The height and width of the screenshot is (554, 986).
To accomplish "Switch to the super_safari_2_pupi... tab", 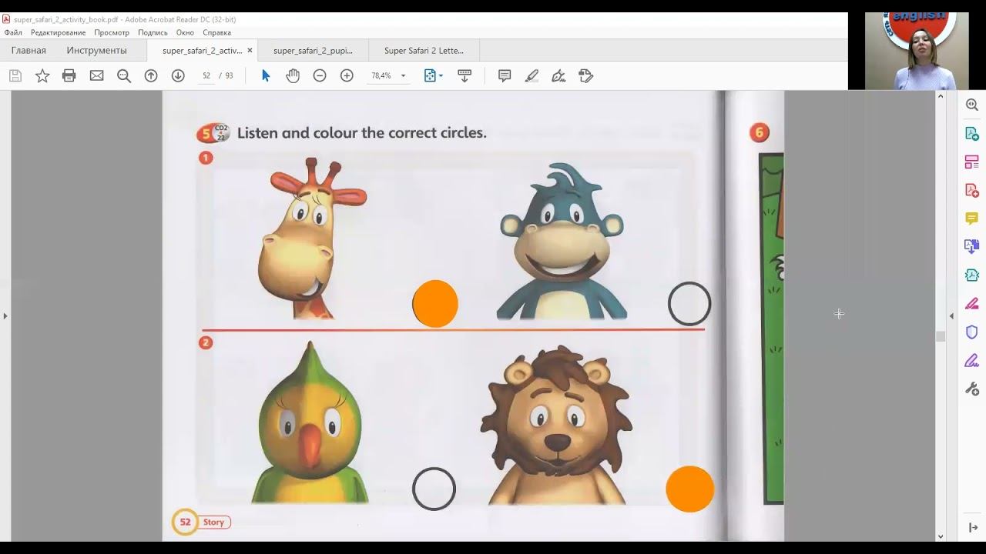I will [x=313, y=51].
